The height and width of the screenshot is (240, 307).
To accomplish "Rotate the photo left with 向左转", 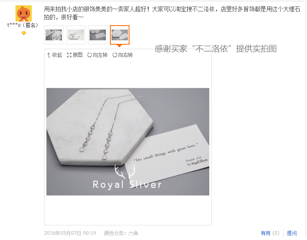I will pos(97,55).
